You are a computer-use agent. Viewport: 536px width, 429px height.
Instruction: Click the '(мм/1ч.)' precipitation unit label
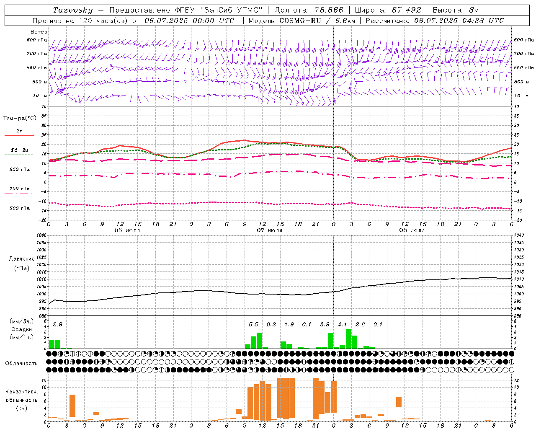click(22, 337)
